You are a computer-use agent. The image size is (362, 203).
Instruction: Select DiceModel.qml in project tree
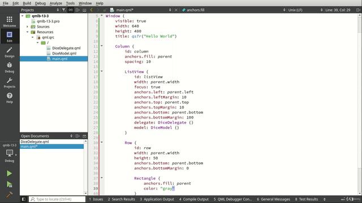tap(64, 54)
